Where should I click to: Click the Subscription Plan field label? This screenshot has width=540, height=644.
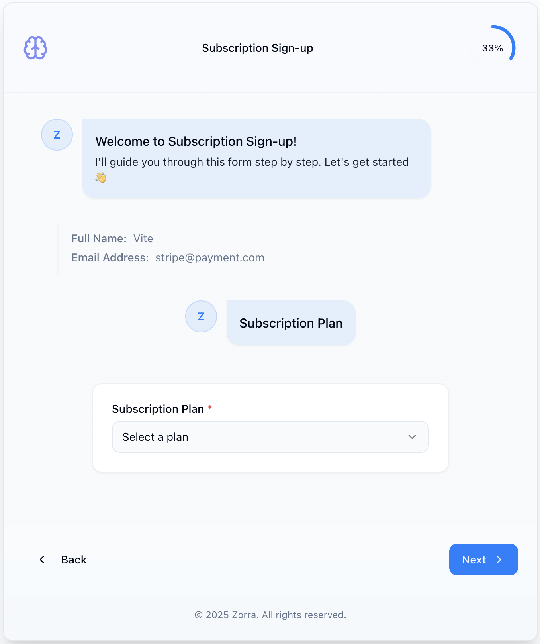click(158, 409)
